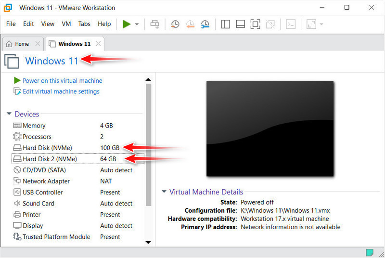
Task: Close the Windows 11 tab
Action: pos(98,44)
